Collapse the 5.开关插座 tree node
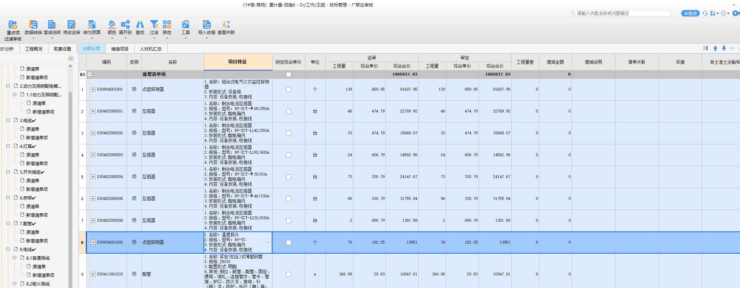Viewport: 740px width, 288px height. (x=8, y=172)
